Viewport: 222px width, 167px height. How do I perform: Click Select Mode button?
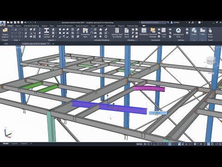click(x=210, y=33)
